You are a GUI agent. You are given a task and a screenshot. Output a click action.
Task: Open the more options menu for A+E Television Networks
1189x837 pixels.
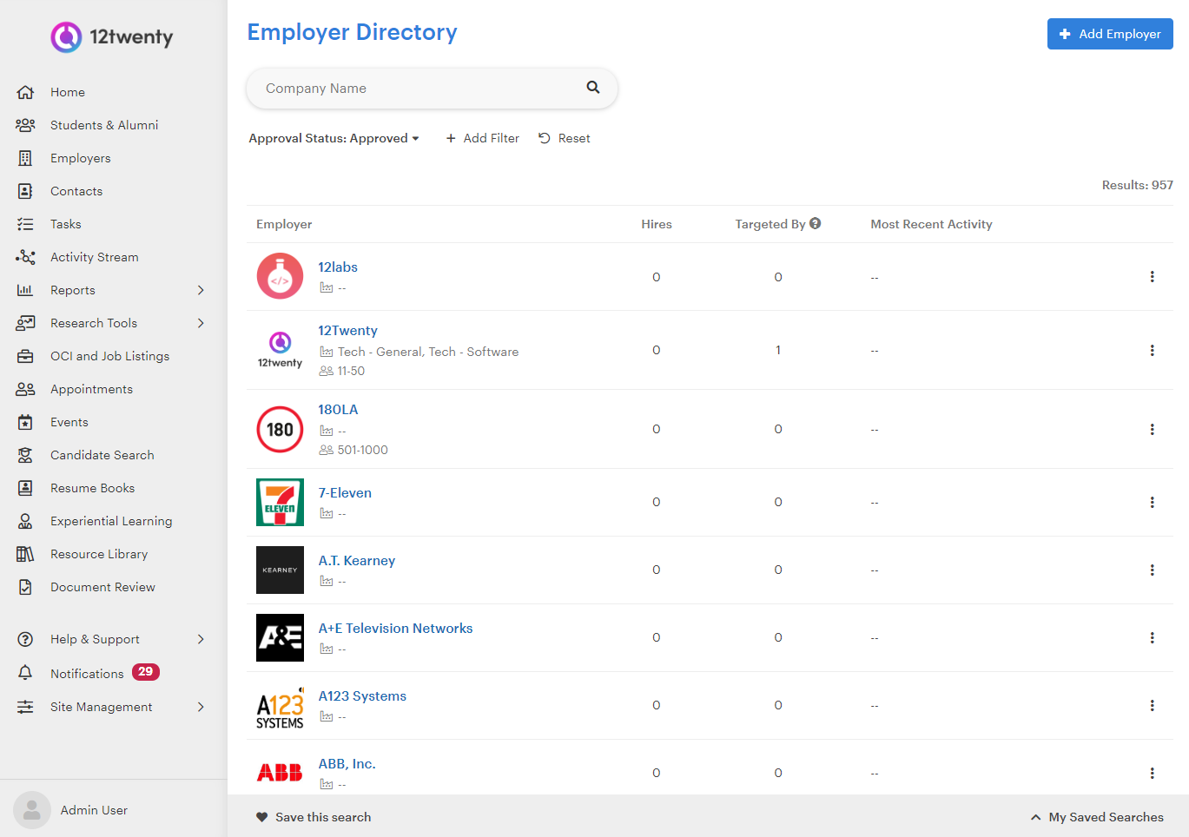tap(1153, 637)
